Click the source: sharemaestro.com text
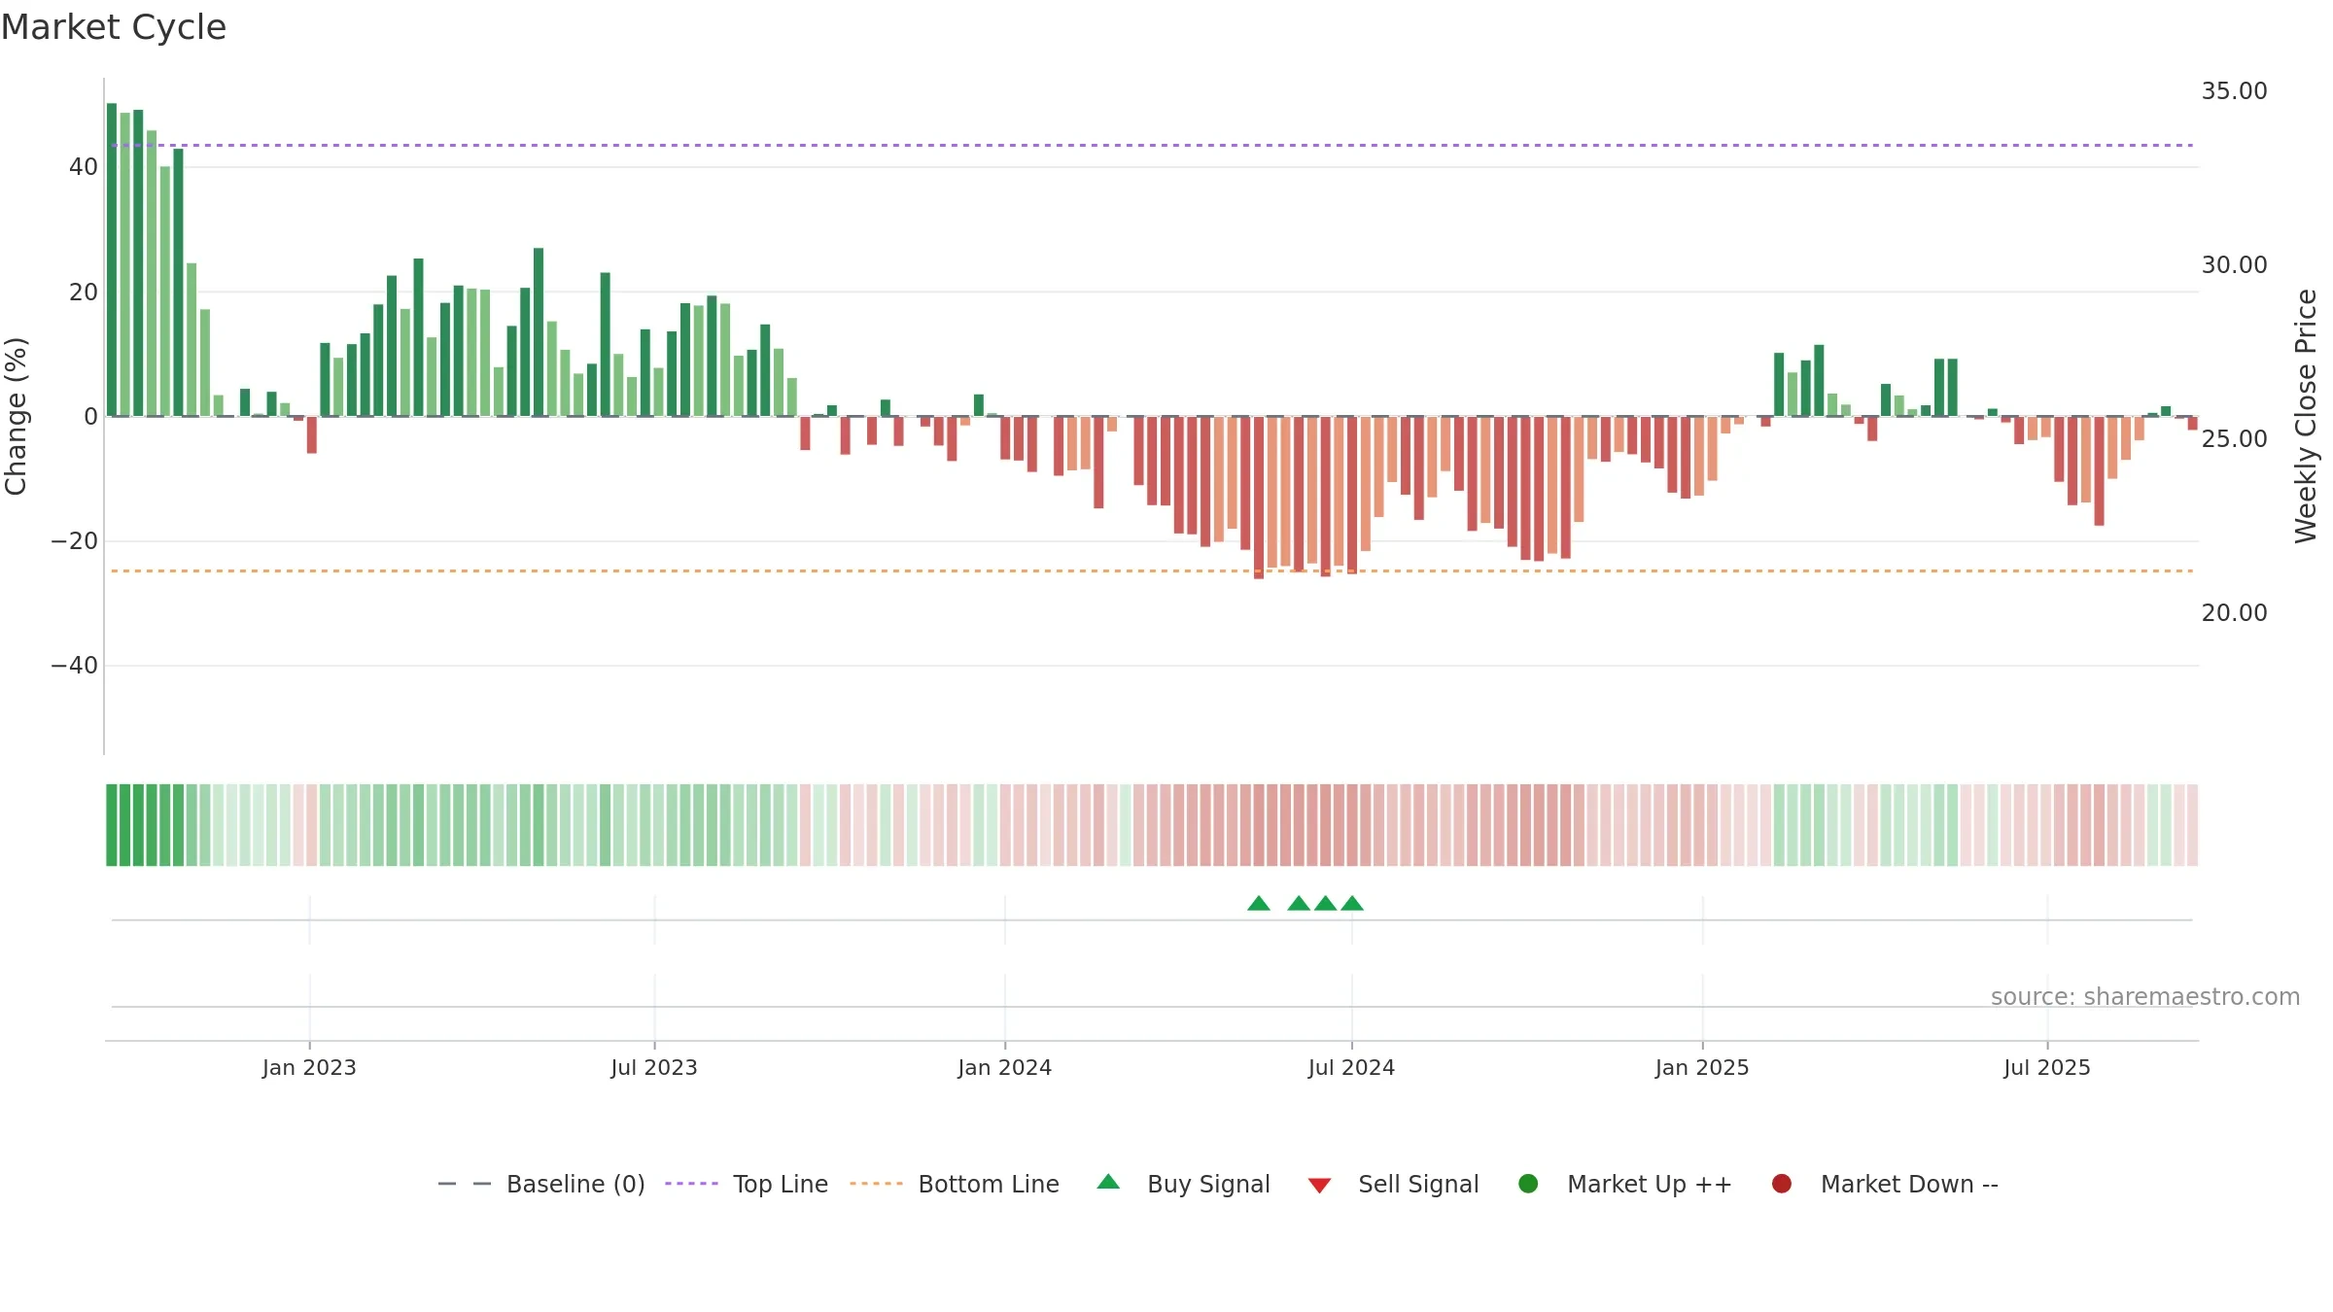The height and width of the screenshot is (1312, 2333). (x=2145, y=997)
